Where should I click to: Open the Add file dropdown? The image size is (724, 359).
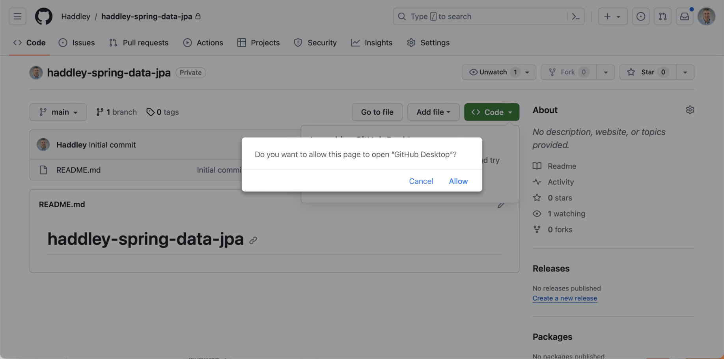pyautogui.click(x=433, y=112)
